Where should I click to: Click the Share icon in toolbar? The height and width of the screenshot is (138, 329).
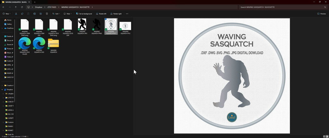[41, 14]
